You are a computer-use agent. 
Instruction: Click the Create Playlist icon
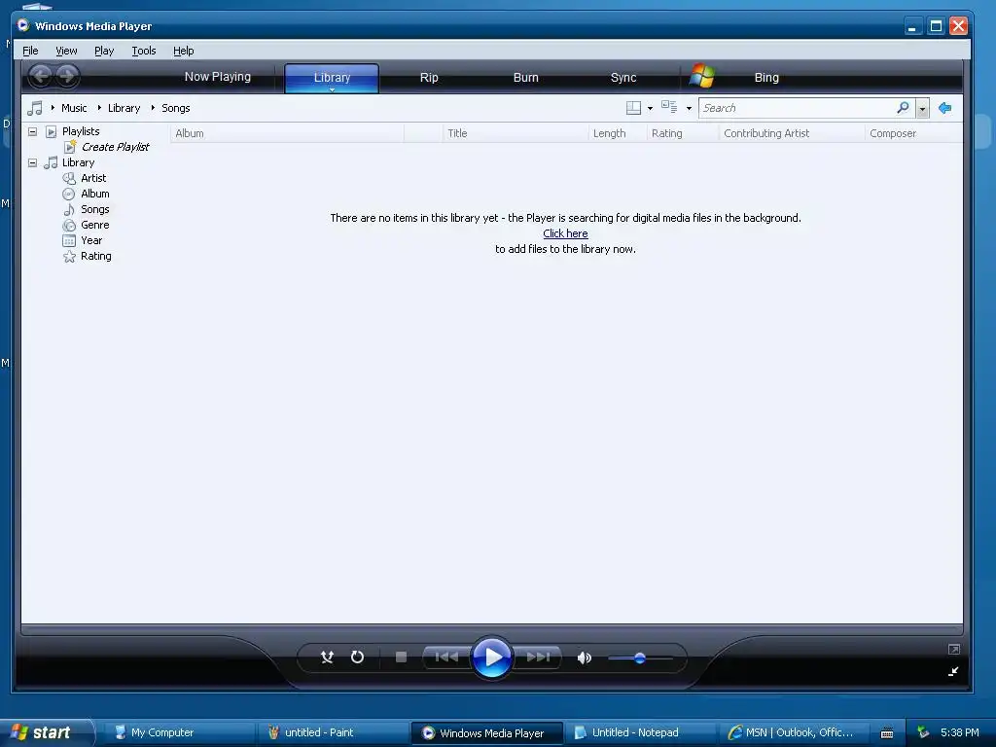pos(70,147)
